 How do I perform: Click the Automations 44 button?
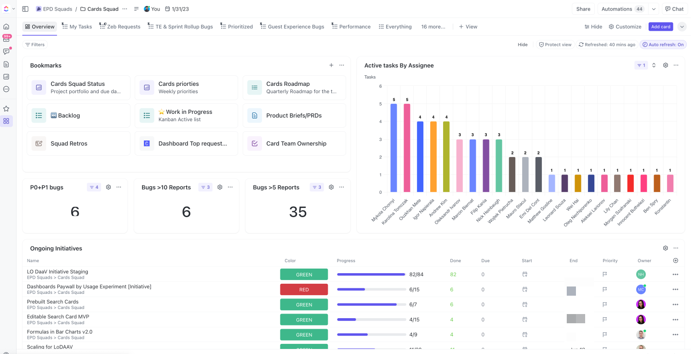pyautogui.click(x=623, y=9)
